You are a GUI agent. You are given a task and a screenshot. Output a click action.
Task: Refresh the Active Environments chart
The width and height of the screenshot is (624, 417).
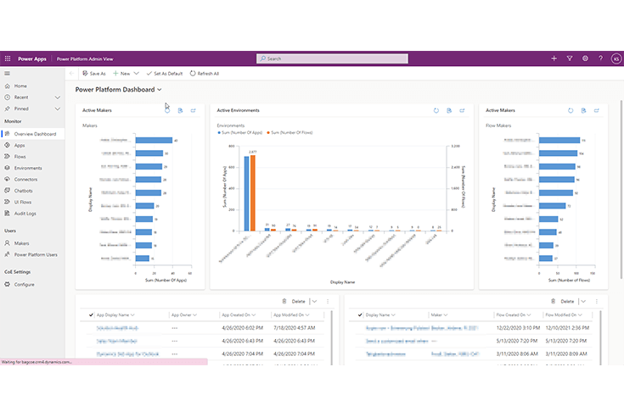[x=436, y=110]
